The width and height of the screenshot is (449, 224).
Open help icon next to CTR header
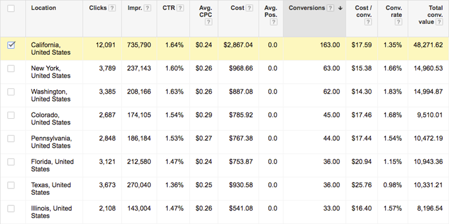(x=180, y=8)
